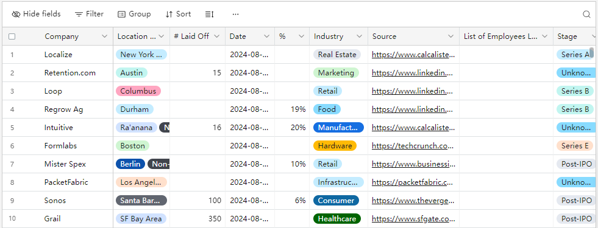The width and height of the screenshot is (598, 228).
Task: Open the Group option
Action: click(x=134, y=14)
